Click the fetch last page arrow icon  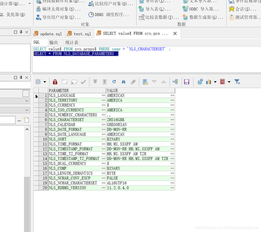[x=105, y=82]
